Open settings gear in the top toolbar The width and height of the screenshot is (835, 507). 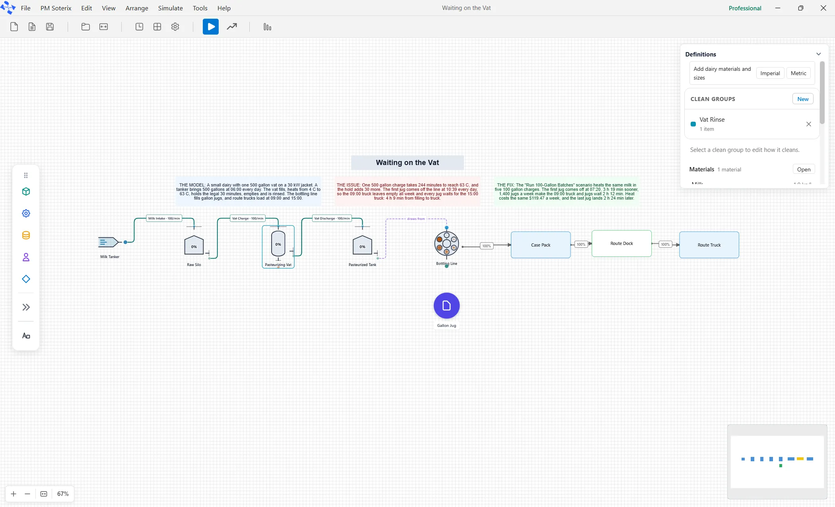point(175,27)
